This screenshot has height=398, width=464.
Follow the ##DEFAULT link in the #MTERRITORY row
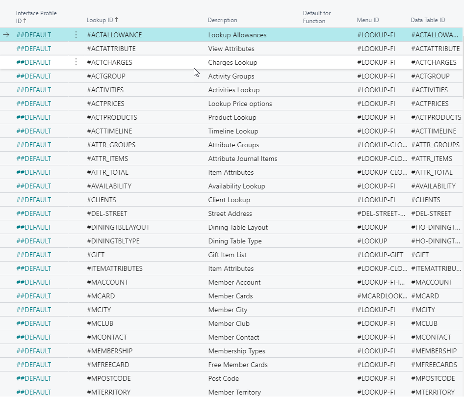pyautogui.click(x=33, y=392)
